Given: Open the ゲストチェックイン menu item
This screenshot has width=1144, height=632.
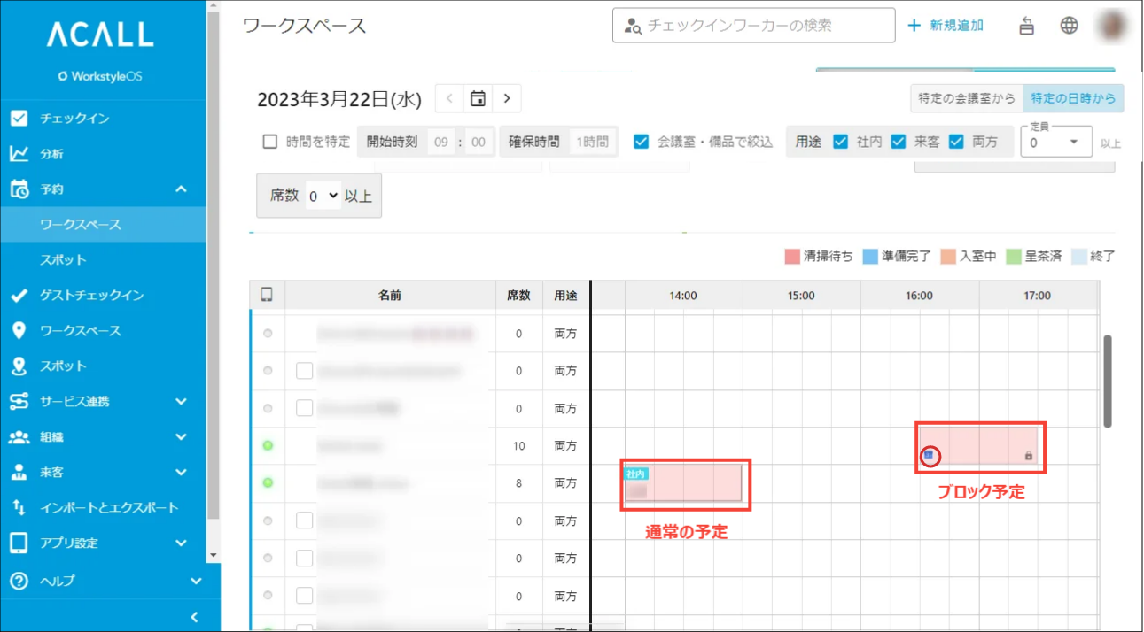Looking at the screenshot, I should (91, 295).
